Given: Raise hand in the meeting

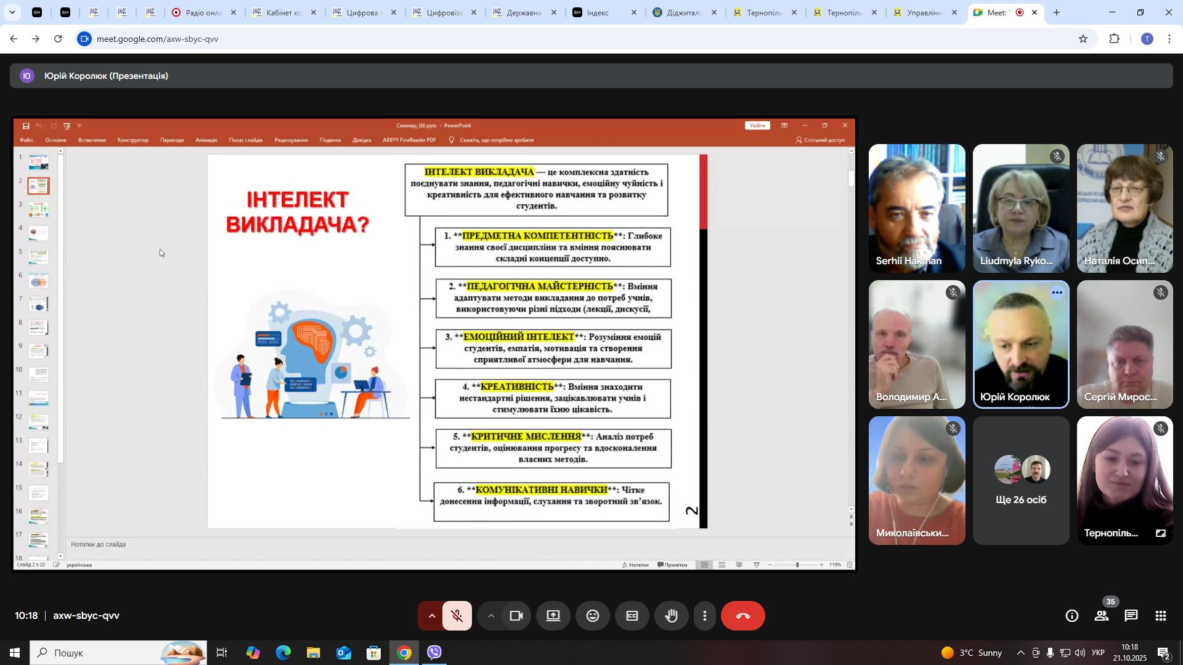Looking at the screenshot, I should 671,616.
